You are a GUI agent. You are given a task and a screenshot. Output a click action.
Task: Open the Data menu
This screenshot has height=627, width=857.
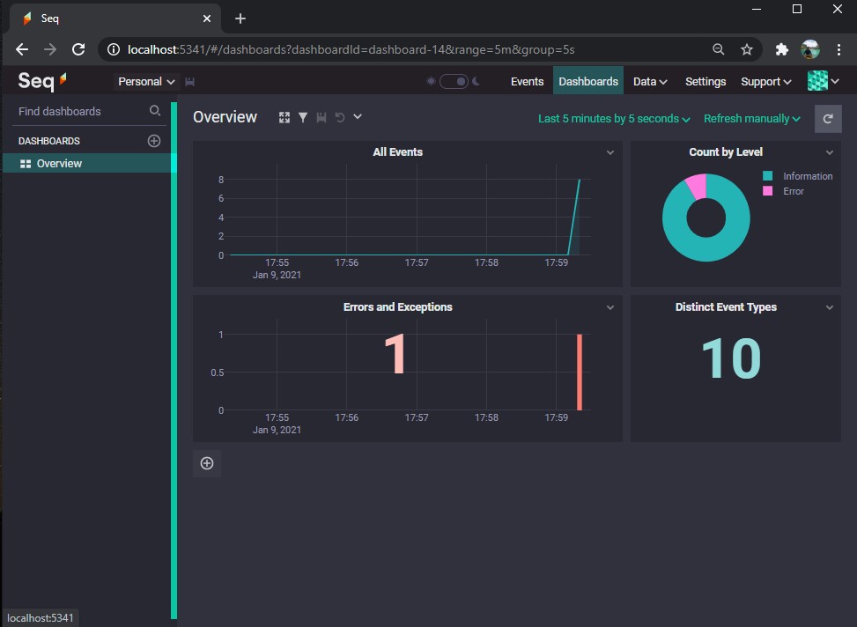650,81
